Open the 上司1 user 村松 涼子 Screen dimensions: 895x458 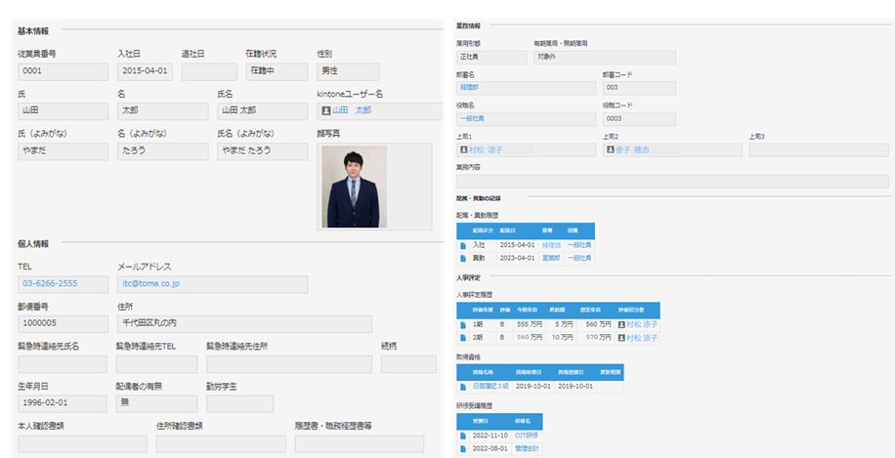click(x=486, y=149)
